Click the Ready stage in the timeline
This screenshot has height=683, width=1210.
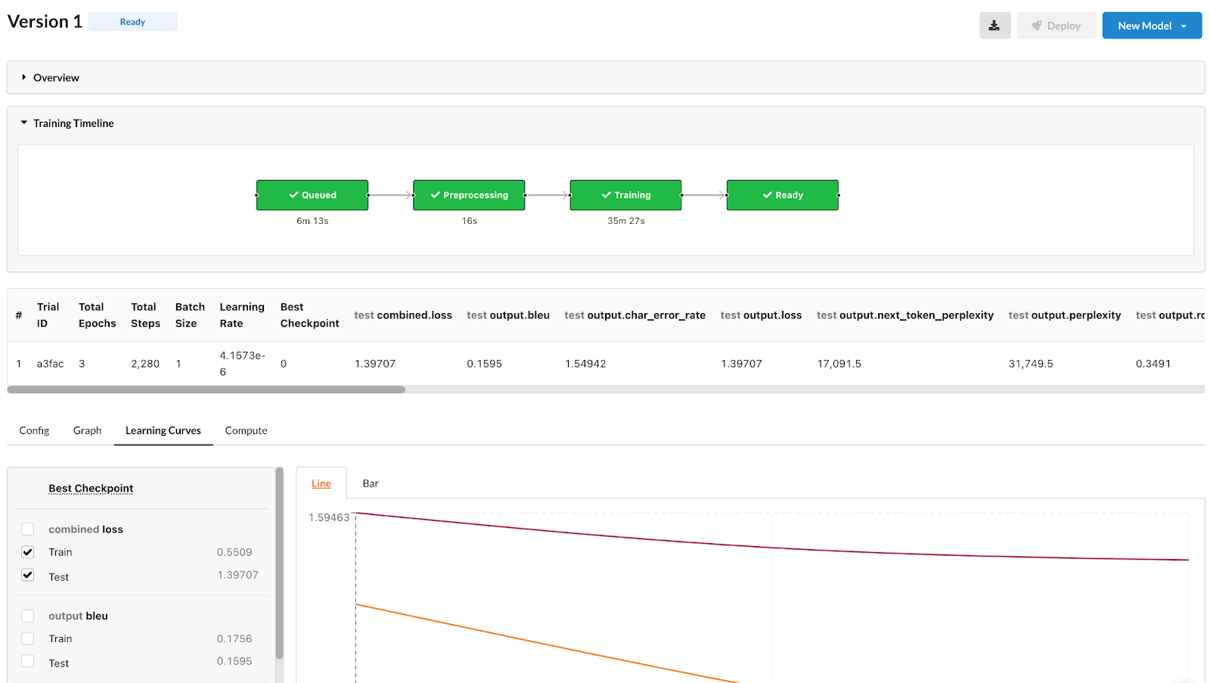782,195
